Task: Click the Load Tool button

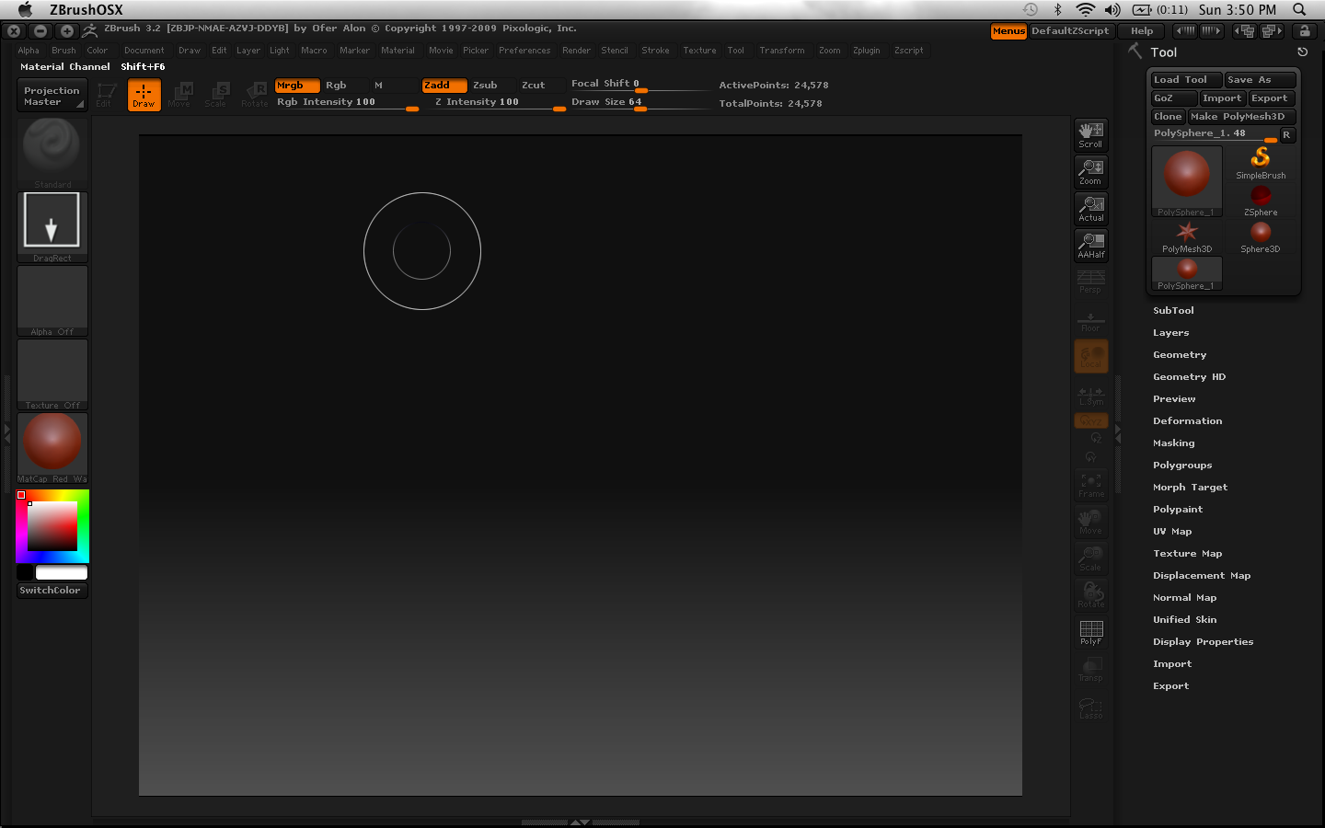Action: click(1187, 80)
